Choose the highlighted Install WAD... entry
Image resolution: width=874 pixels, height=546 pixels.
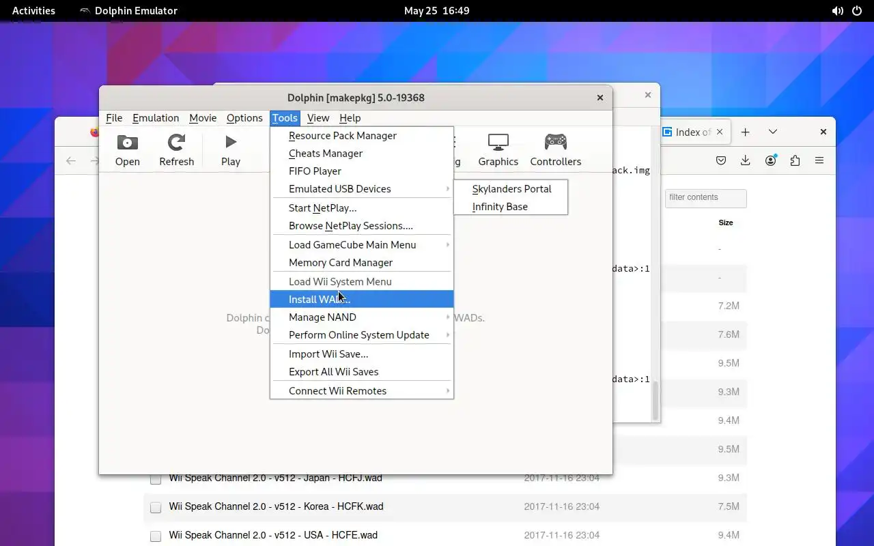(x=362, y=299)
